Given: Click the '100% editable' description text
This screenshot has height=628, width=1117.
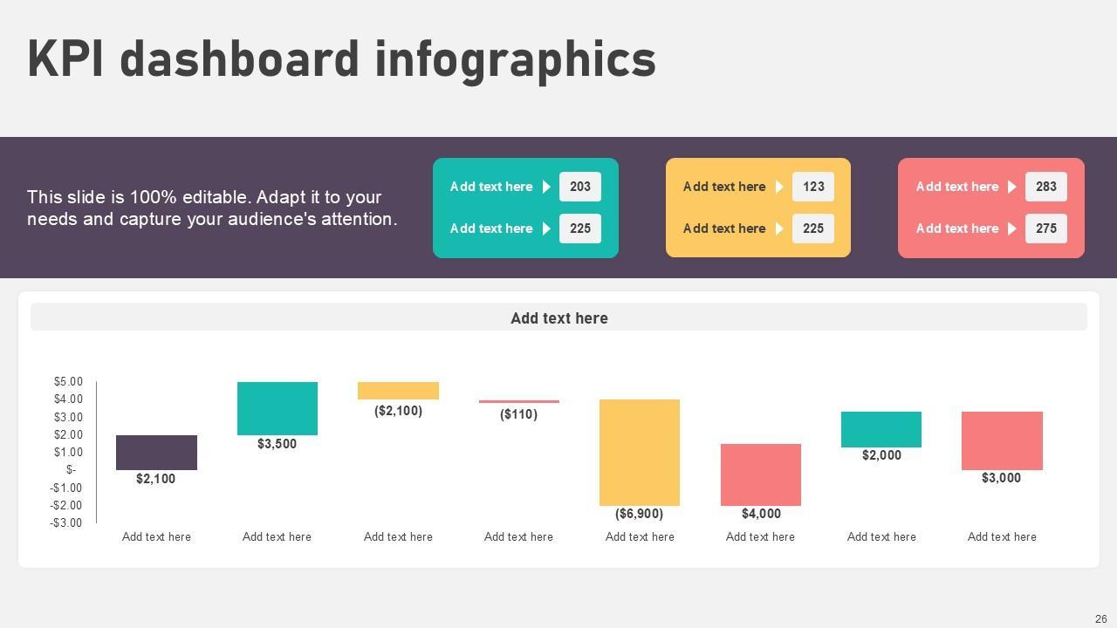Looking at the screenshot, I should [212, 208].
